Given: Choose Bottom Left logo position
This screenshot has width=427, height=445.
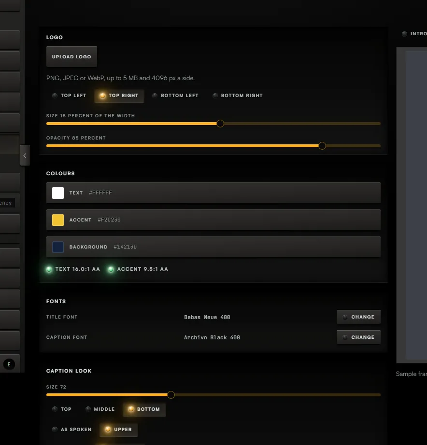Looking at the screenshot, I should point(175,96).
